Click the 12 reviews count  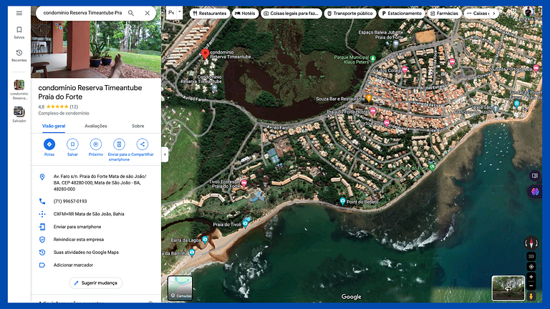click(x=74, y=107)
